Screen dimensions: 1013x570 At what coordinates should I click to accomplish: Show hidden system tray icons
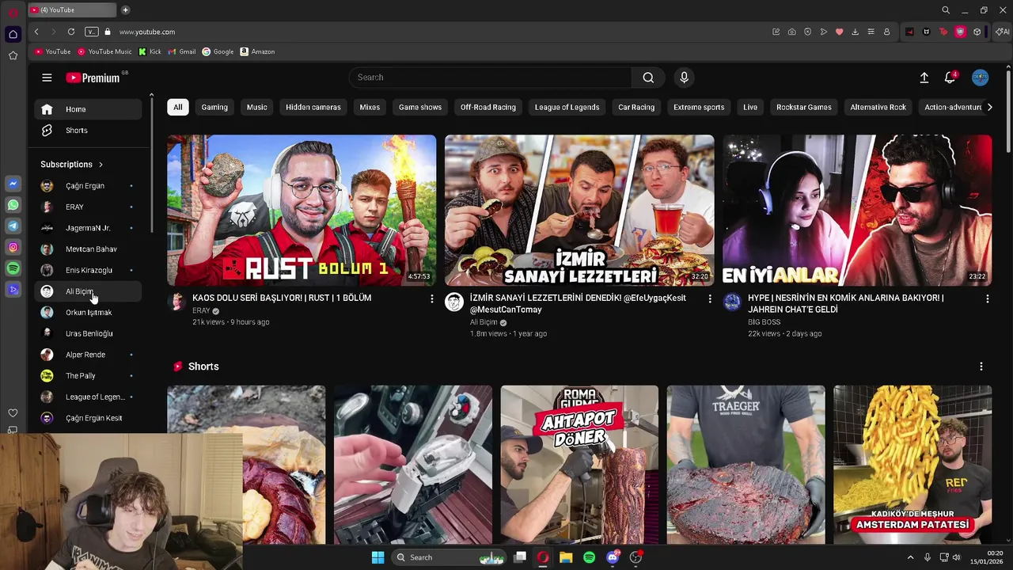[910, 557]
